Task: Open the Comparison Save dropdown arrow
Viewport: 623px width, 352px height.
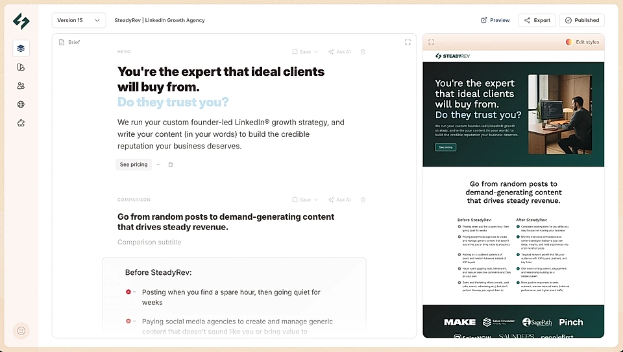Action: pyautogui.click(x=316, y=200)
